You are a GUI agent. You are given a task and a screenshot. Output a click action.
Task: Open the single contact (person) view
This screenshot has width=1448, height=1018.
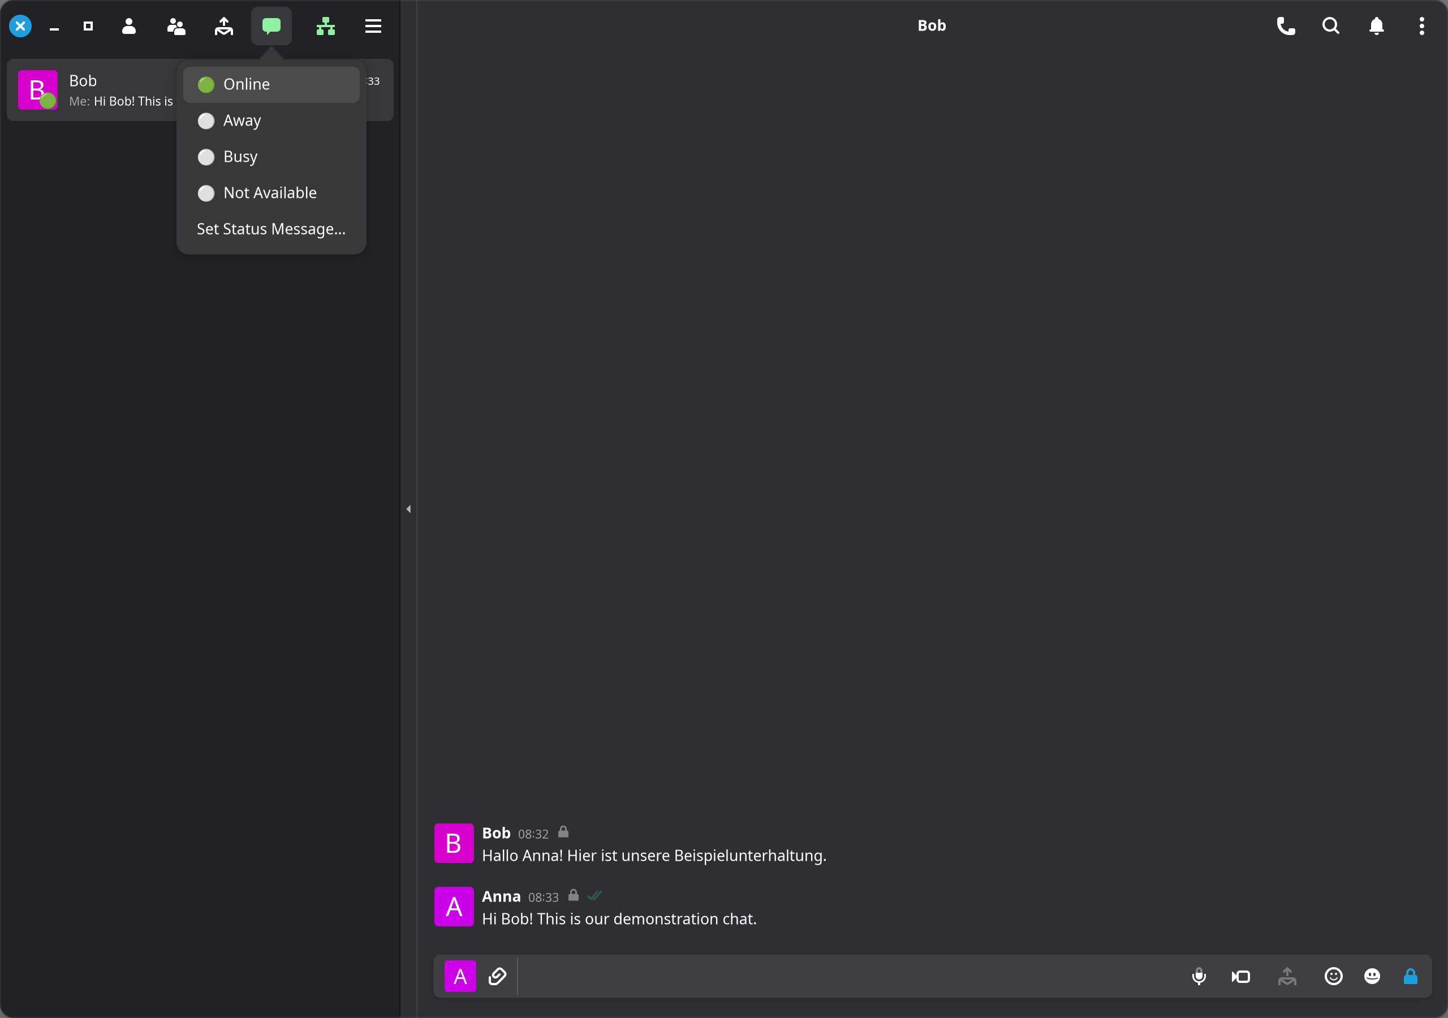click(x=128, y=26)
